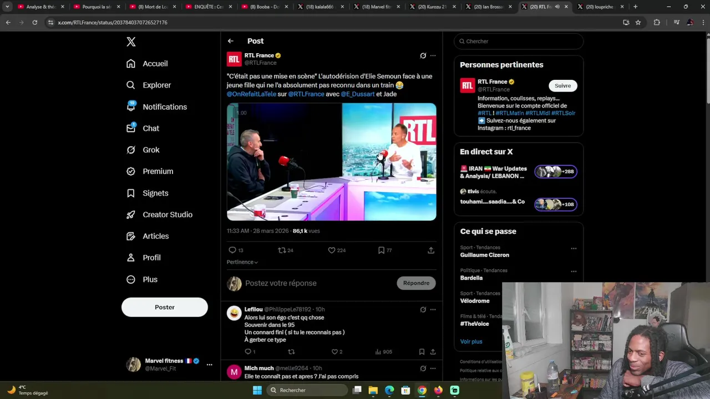Open more options for Guillaume Cizeron trend
Screen dimensions: 710x399
(574, 248)
